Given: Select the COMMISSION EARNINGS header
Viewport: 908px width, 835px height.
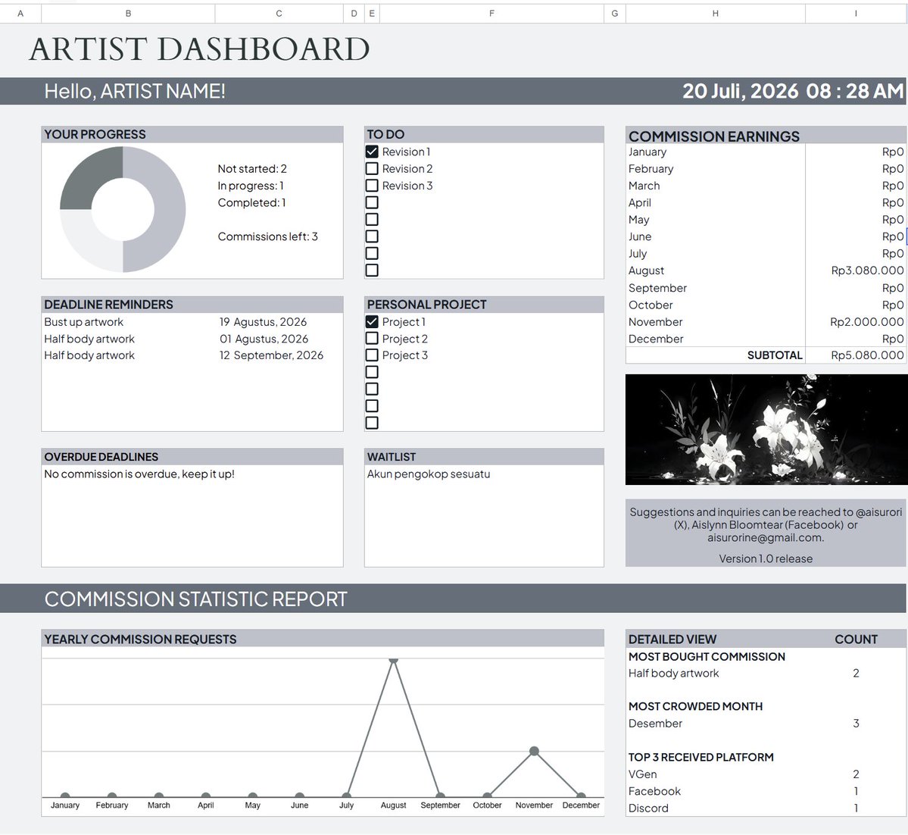Looking at the screenshot, I should tap(766, 136).
